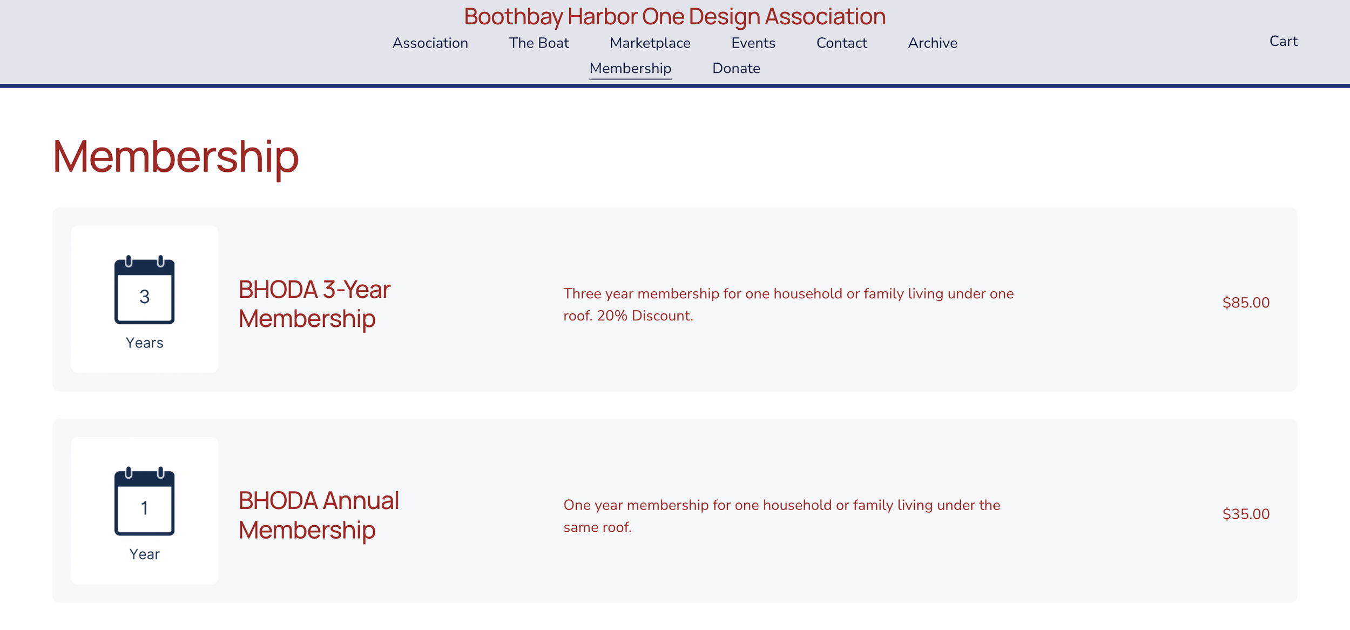
Task: Click the three year membership description
Action: (788, 305)
